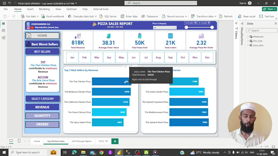Open the Table view icon in left sidebar
278x156 pixels.
[3, 31]
